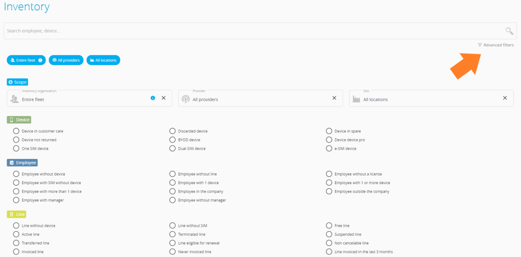Click the info icon in the Entire fleet chip

click(40, 60)
